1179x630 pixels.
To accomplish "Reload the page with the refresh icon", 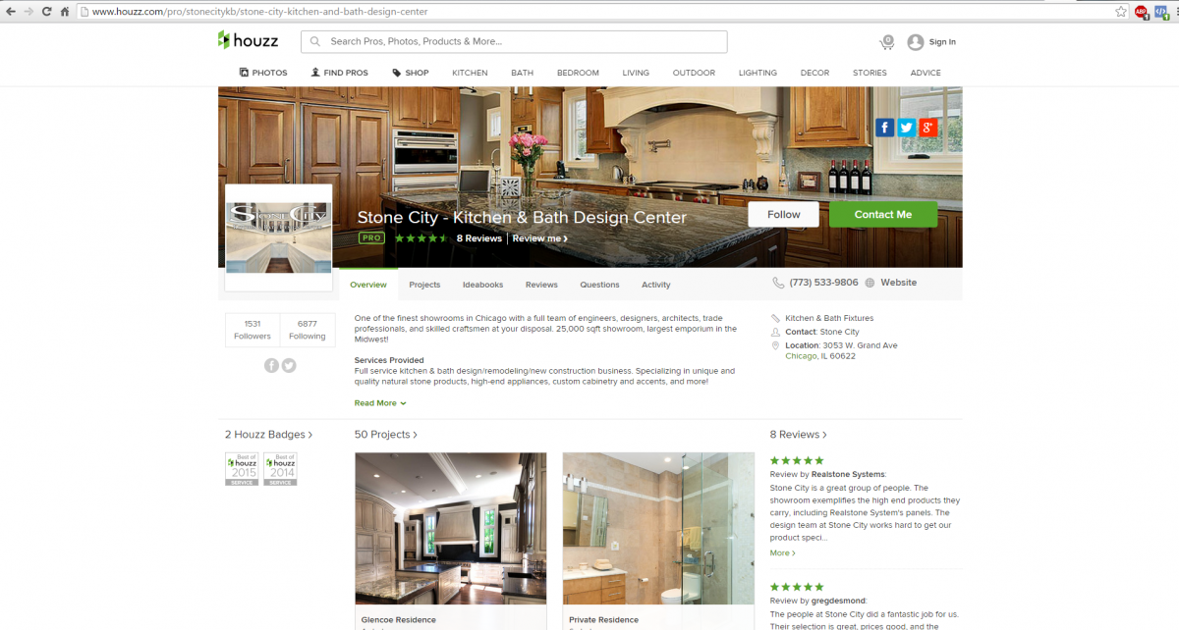I will (x=46, y=12).
